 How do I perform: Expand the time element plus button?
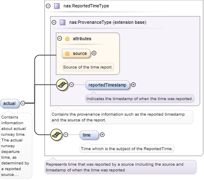(x=102, y=135)
